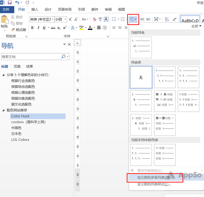Apply character shading with gray A icon

click(99, 28)
